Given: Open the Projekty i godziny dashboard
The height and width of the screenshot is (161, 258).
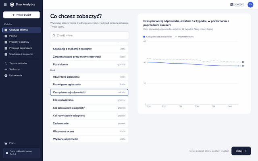Looking at the screenshot, I should point(21,42).
